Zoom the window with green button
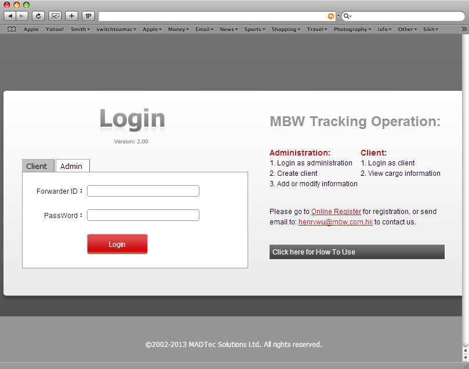Screen dimensions: 469x369 tap(26, 5)
